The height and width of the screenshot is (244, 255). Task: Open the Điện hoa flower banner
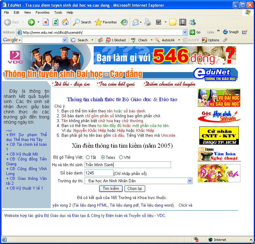(219, 173)
